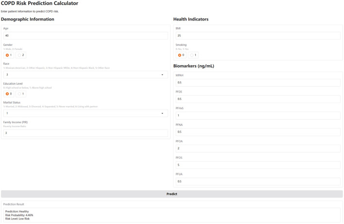The image size is (344, 224).
Task: Click the Race dropdown arrow
Action: pyautogui.click(x=162, y=75)
